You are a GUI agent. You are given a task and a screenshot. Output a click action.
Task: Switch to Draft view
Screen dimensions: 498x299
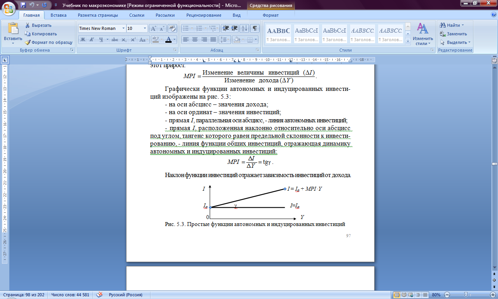[425, 295]
